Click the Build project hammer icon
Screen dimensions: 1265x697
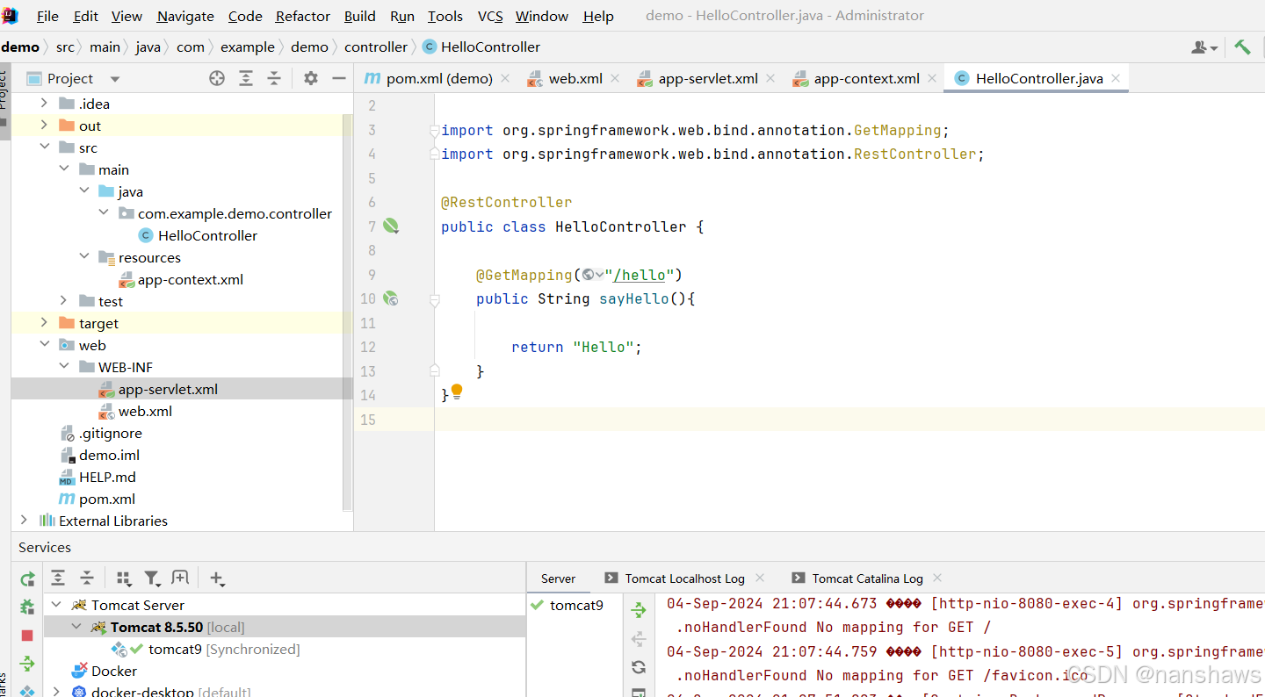[1242, 47]
